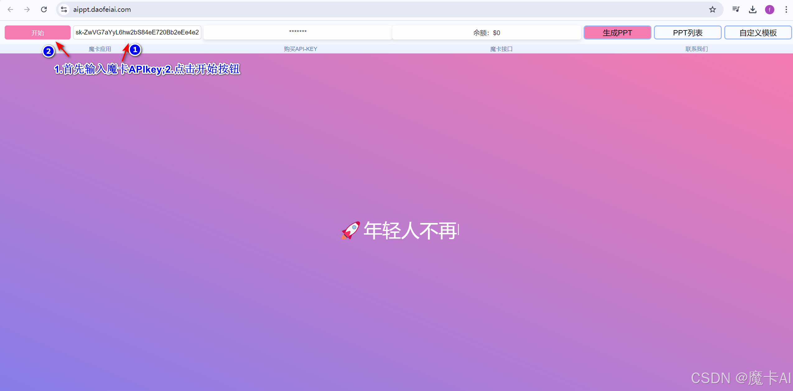793x391 pixels.
Task: Open Chrome three-dot menu
Action: click(786, 10)
